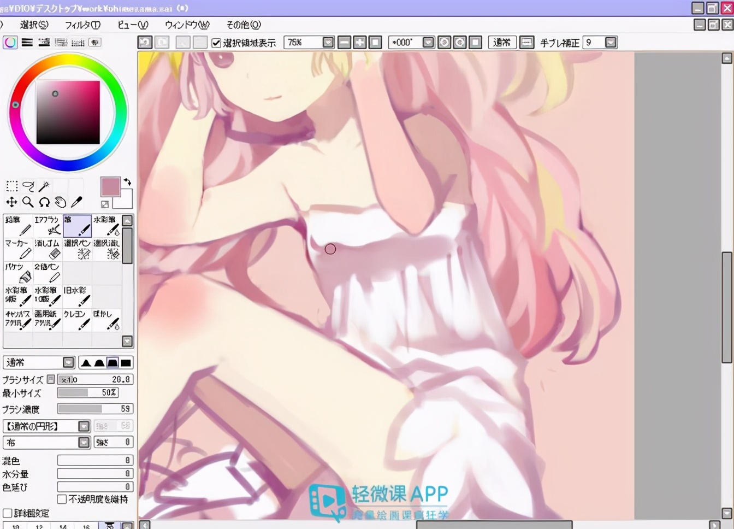Select the second brush edge shape
The width and height of the screenshot is (734, 529).
pos(99,363)
